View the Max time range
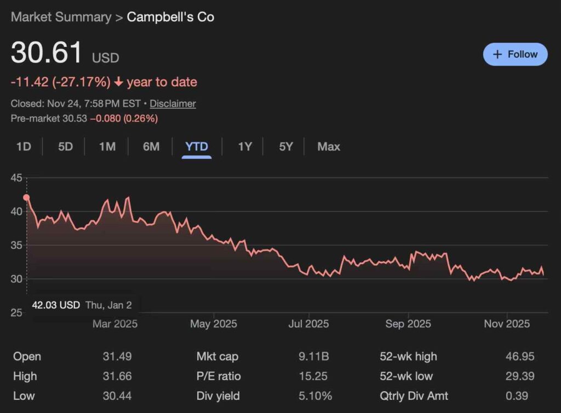Viewport: 561px width, 413px height. pos(329,147)
